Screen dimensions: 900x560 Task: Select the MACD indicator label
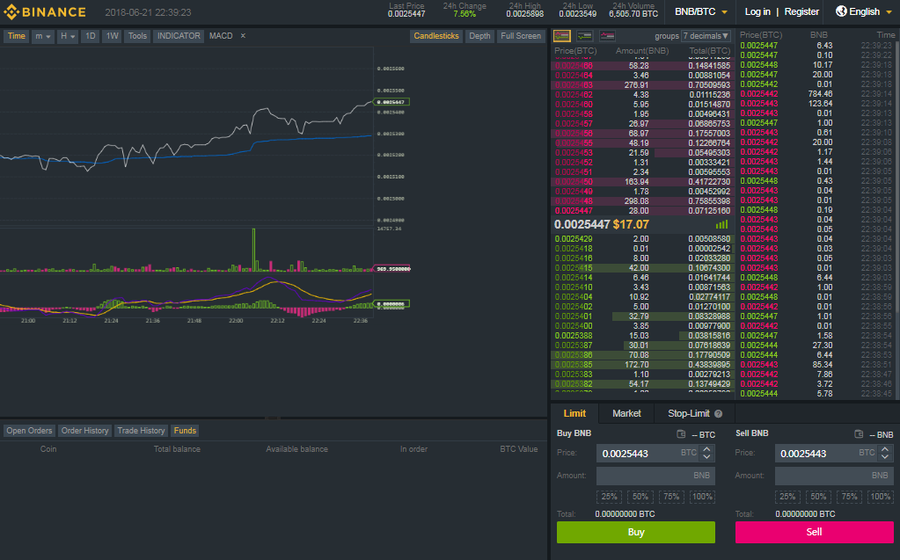tap(221, 35)
